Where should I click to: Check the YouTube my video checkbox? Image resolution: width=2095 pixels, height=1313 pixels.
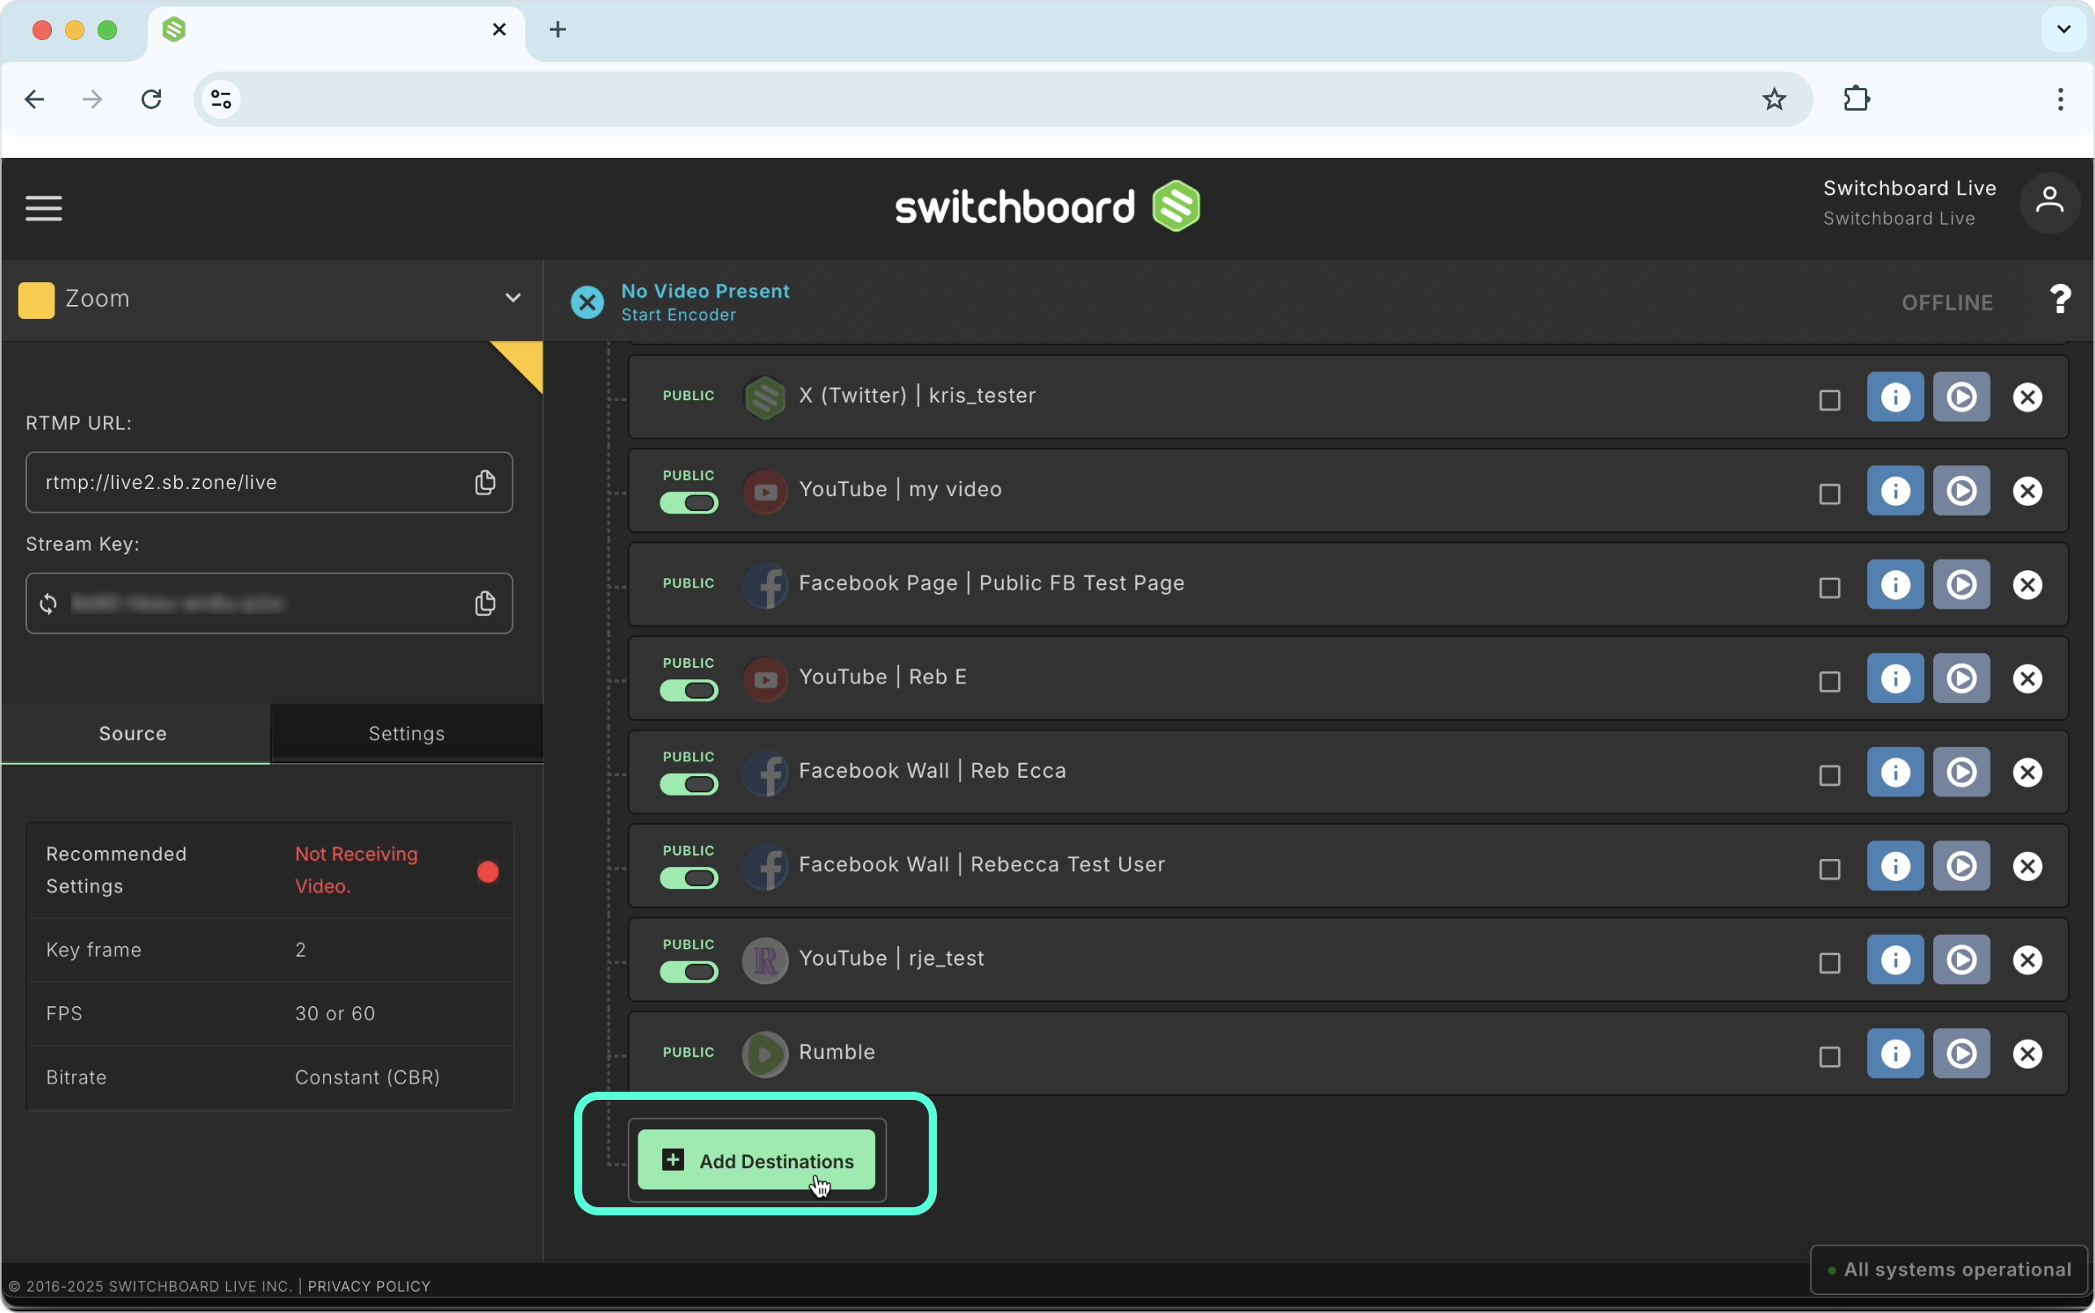coord(1828,494)
